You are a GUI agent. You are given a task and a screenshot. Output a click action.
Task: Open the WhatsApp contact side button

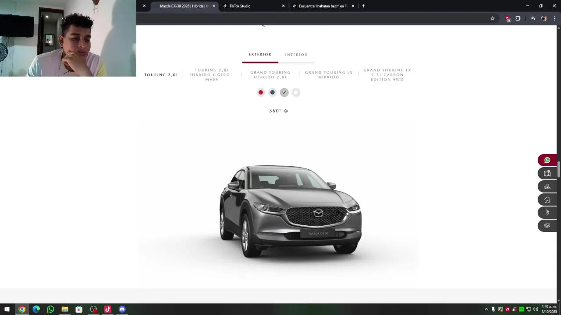[x=547, y=160]
